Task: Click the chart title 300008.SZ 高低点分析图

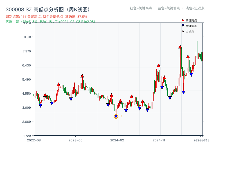Action: coord(48,10)
